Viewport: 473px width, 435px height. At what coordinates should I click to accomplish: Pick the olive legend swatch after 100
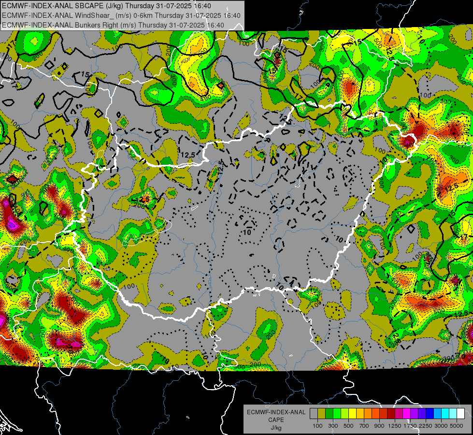pyautogui.click(x=322, y=413)
